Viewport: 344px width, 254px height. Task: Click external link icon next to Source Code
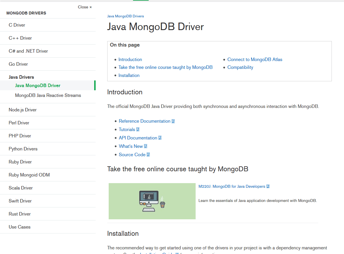(x=148, y=155)
